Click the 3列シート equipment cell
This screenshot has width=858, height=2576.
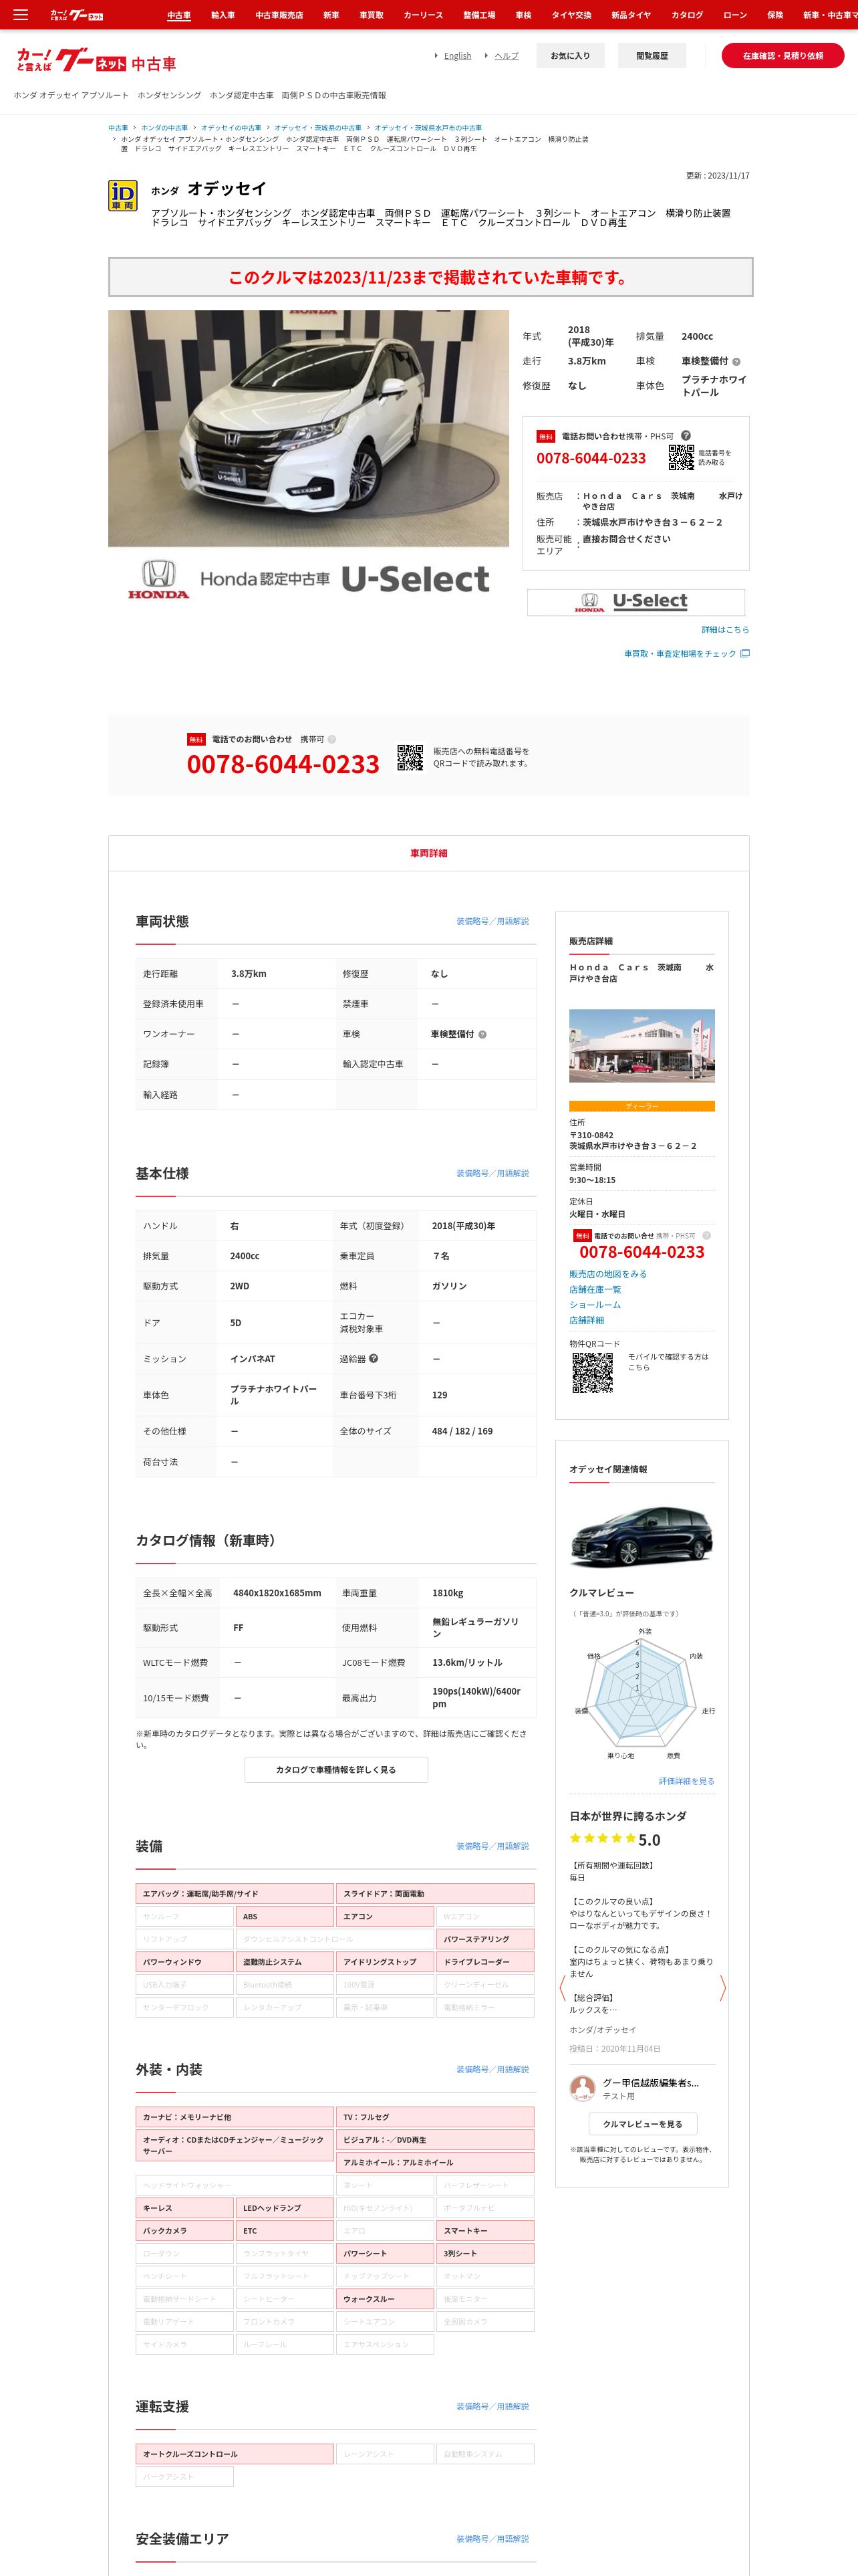485,2253
